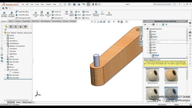Save the document with the disk icon

(x=74, y=4)
